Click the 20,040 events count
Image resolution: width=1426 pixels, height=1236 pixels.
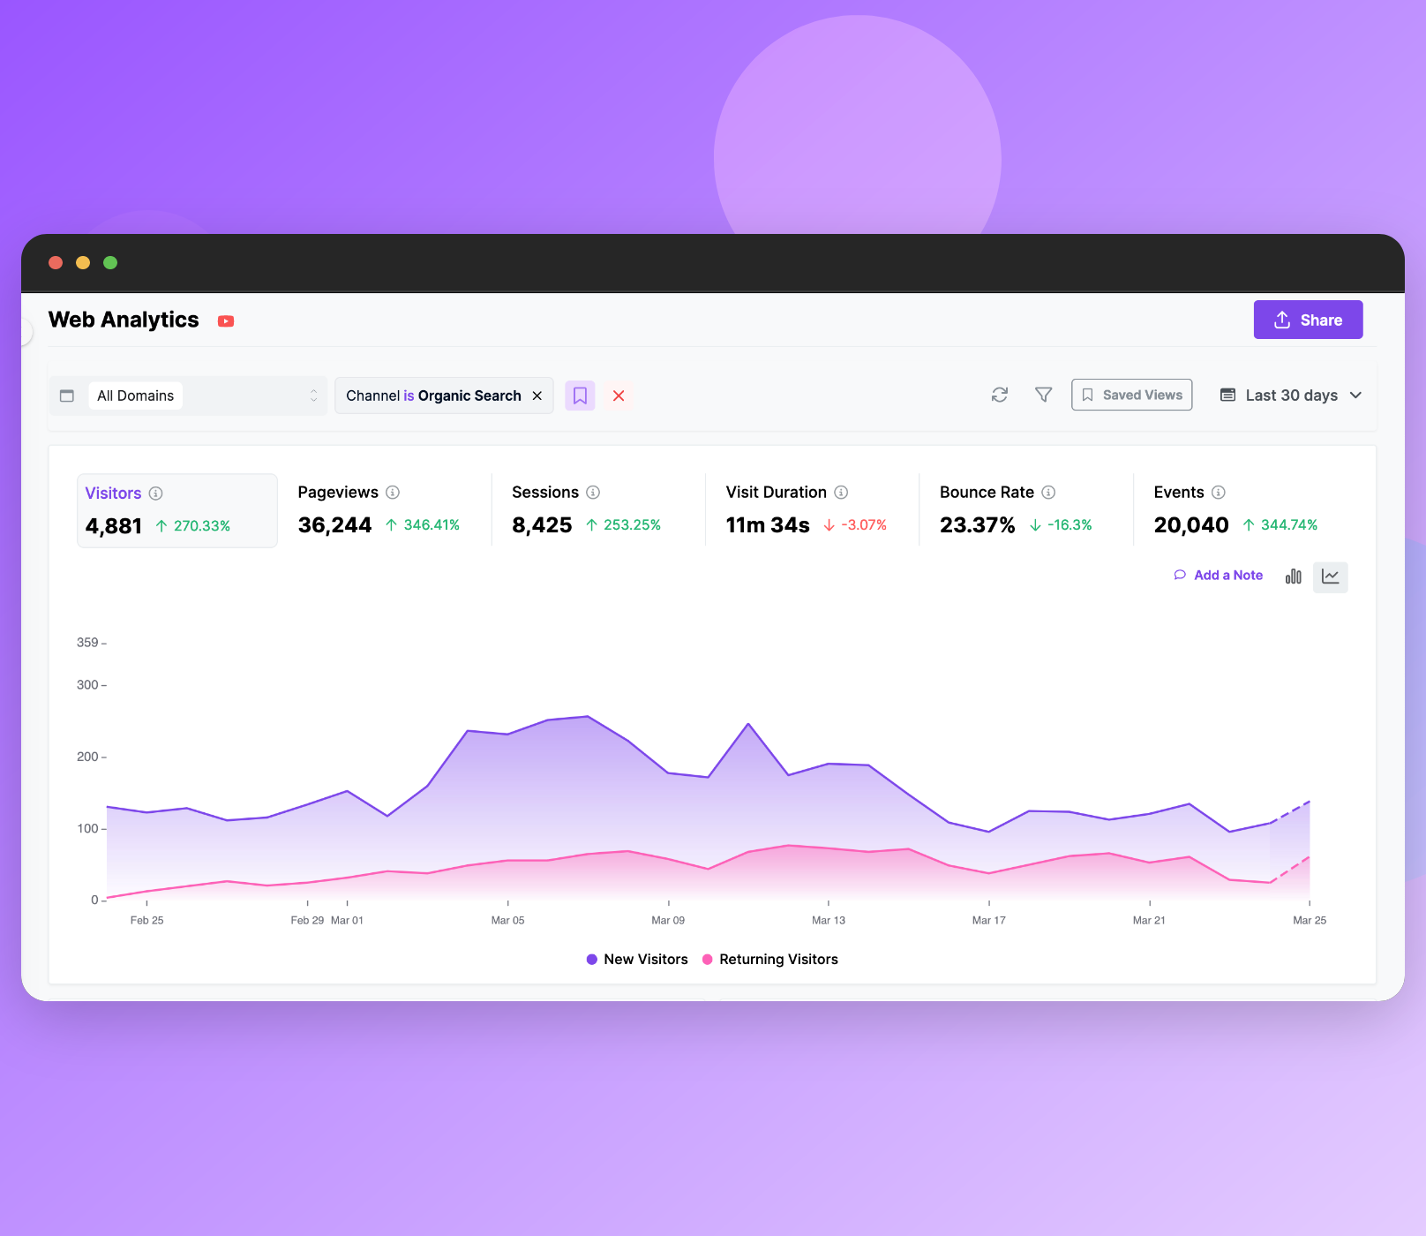click(x=1191, y=525)
